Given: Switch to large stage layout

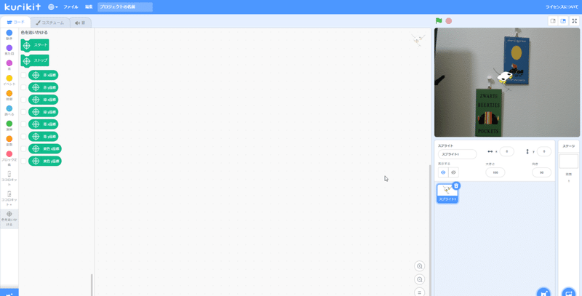Looking at the screenshot, I should [x=563, y=21].
